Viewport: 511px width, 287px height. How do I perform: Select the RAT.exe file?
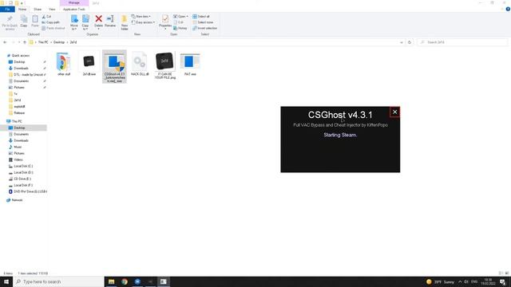coord(190,64)
